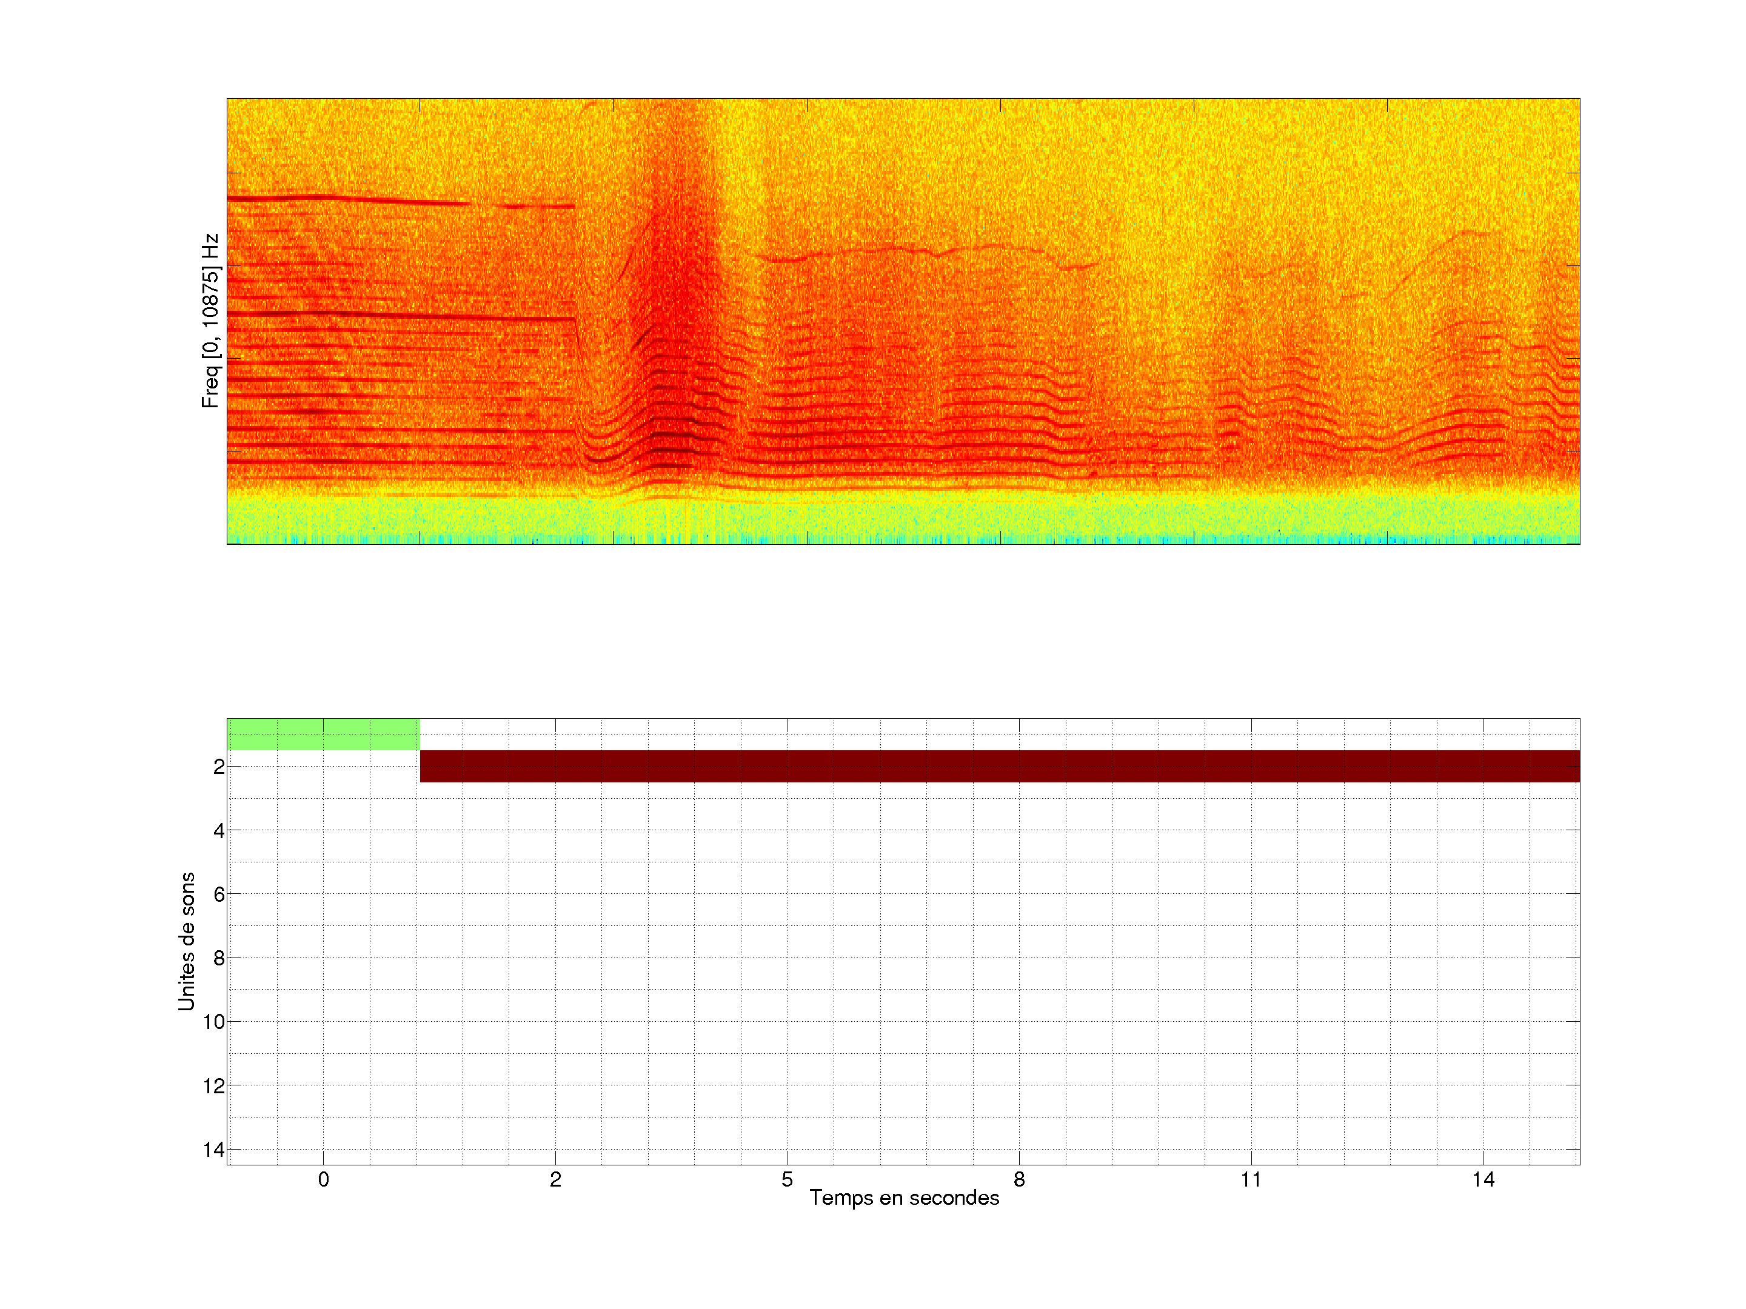The image size is (1746, 1309).
Task: Click x-axis tick label 11
Action: (1251, 1179)
